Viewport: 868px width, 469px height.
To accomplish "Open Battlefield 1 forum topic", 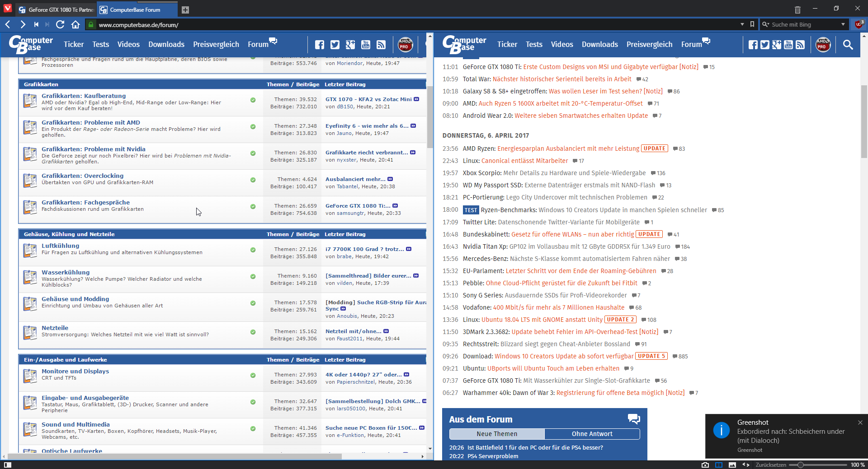I will (535, 448).
